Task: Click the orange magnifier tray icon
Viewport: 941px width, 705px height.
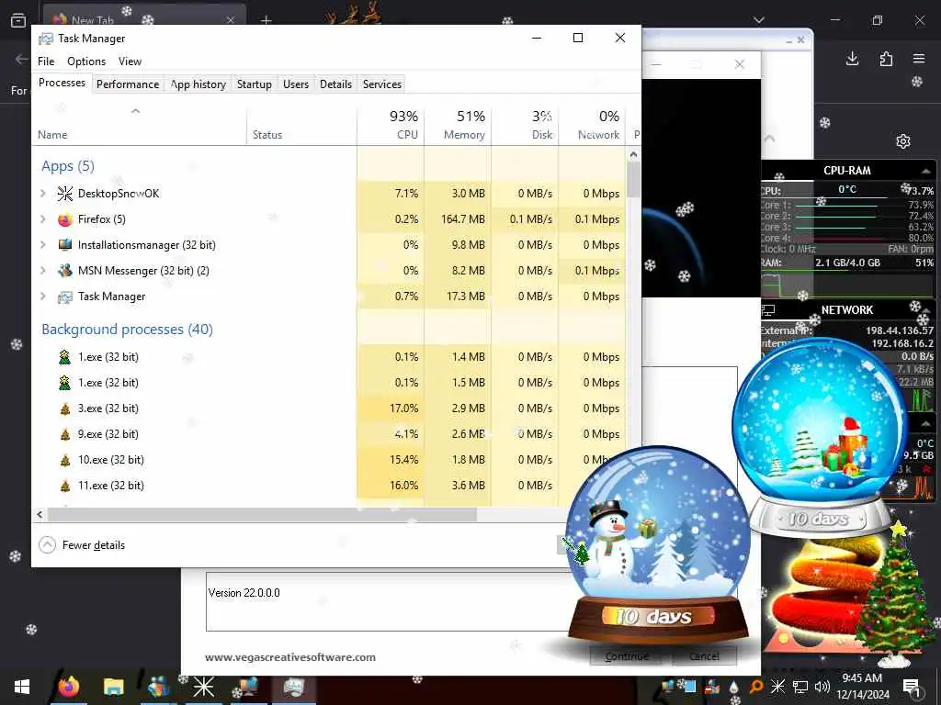Action: 756,687
